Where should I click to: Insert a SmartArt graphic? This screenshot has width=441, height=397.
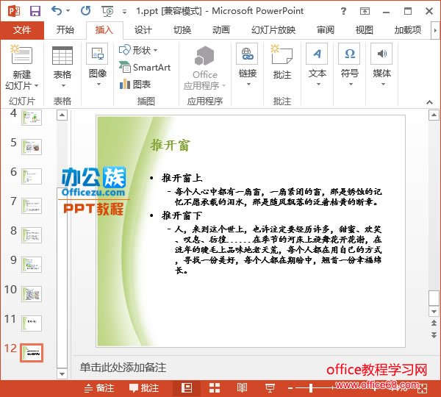point(145,68)
